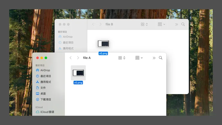Switch icon view in file B window
The image size is (222, 125).
click(144, 24)
